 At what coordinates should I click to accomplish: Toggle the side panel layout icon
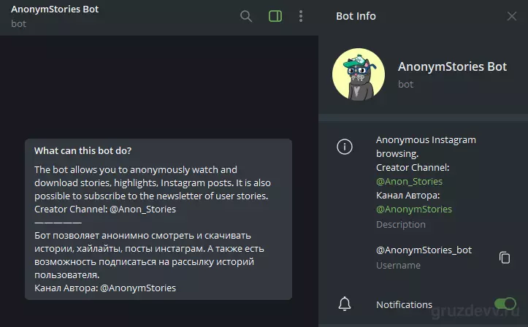tap(275, 16)
